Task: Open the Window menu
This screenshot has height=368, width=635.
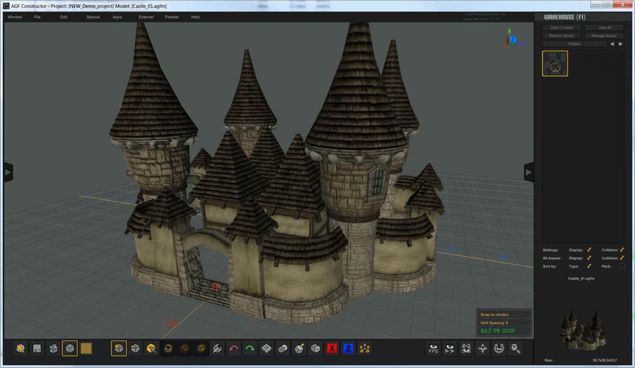Action: (15, 17)
